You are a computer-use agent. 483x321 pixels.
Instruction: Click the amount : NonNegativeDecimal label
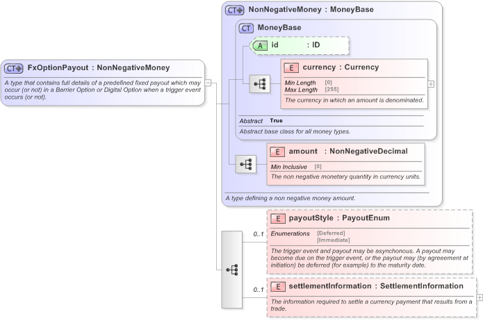click(348, 151)
